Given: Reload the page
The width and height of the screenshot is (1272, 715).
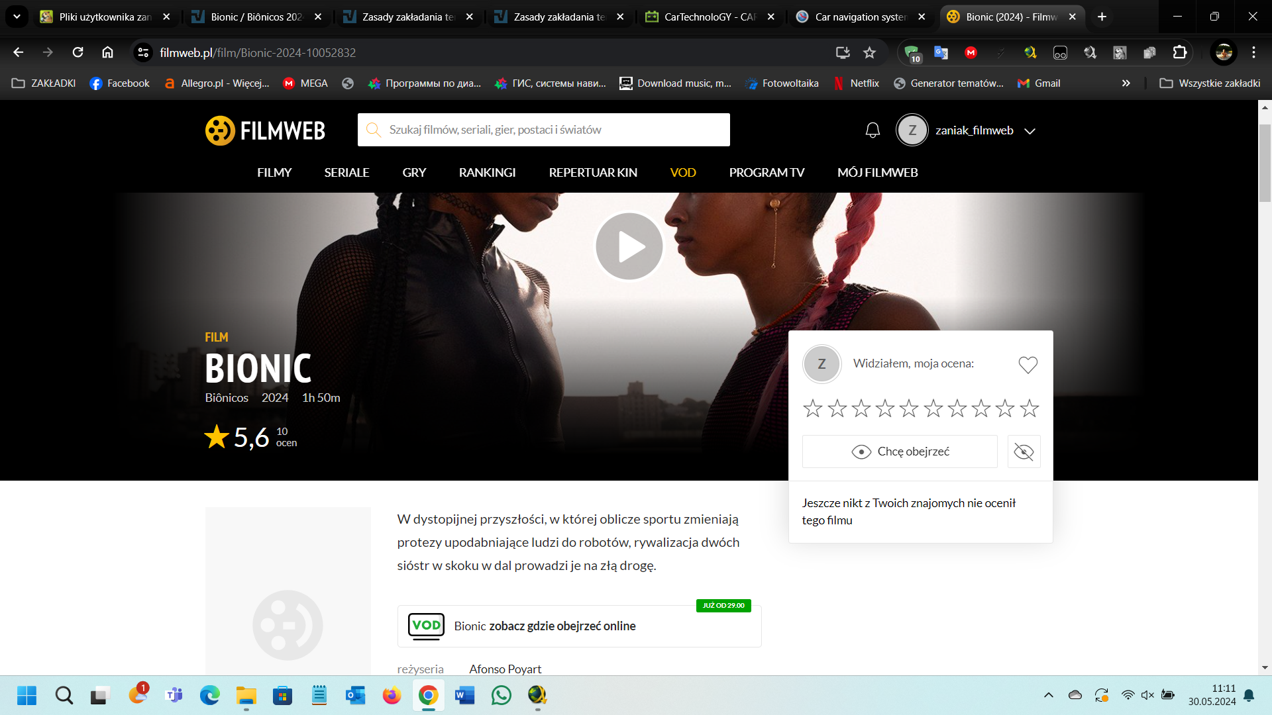Looking at the screenshot, I should point(78,52).
